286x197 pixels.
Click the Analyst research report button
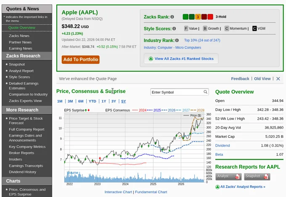pyautogui.click(x=228, y=176)
